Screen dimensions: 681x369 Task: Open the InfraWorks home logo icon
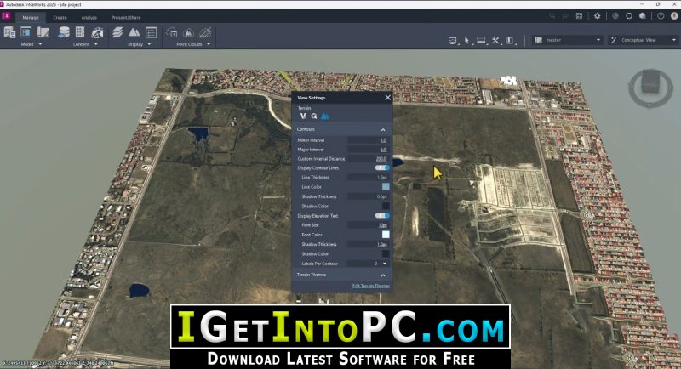click(6, 16)
